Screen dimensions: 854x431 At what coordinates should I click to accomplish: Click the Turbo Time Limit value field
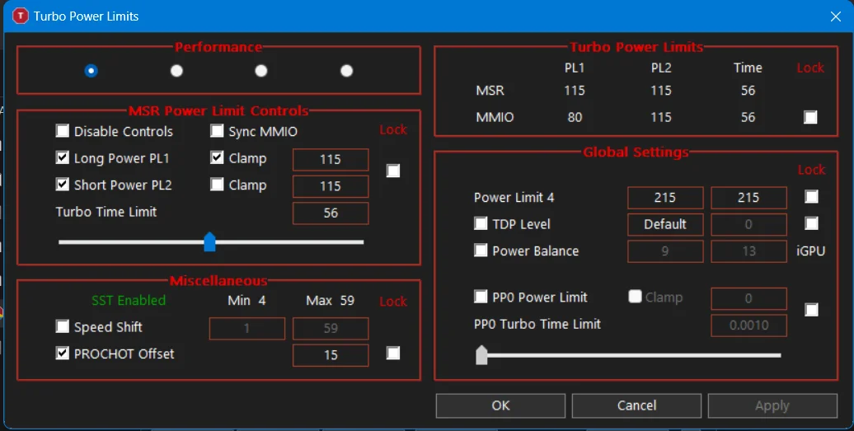331,213
